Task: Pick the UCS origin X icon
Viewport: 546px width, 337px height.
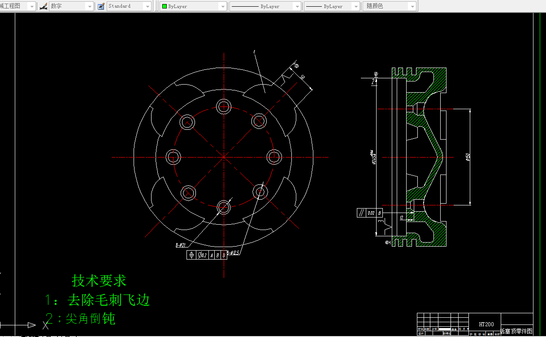Action: (45, 325)
